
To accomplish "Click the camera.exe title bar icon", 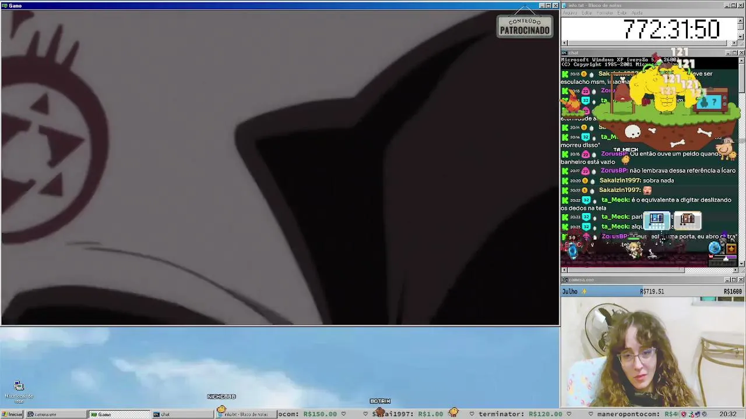I will (x=565, y=280).
